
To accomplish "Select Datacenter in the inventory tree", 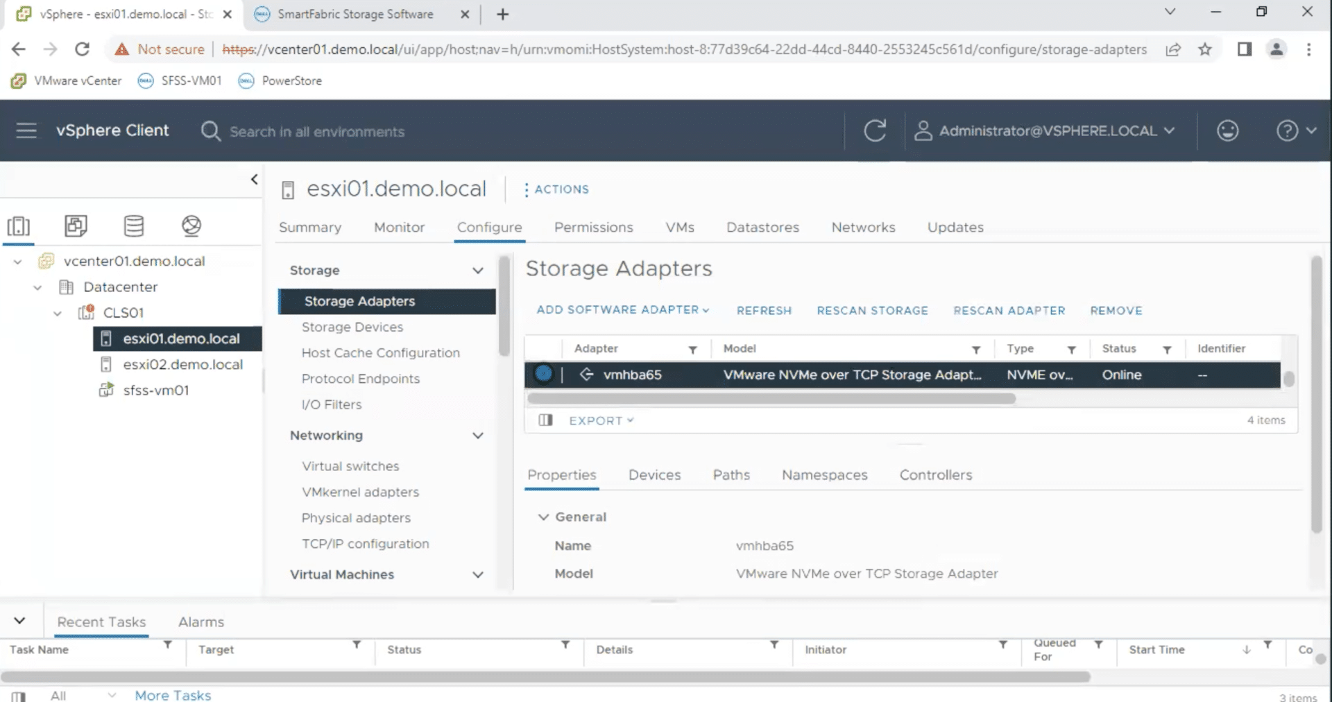I will tap(120, 286).
